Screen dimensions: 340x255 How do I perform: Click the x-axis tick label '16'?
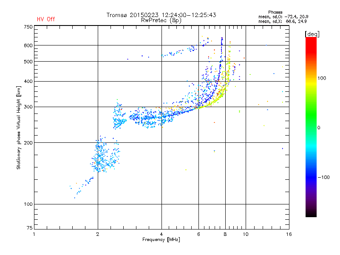(x=289, y=234)
